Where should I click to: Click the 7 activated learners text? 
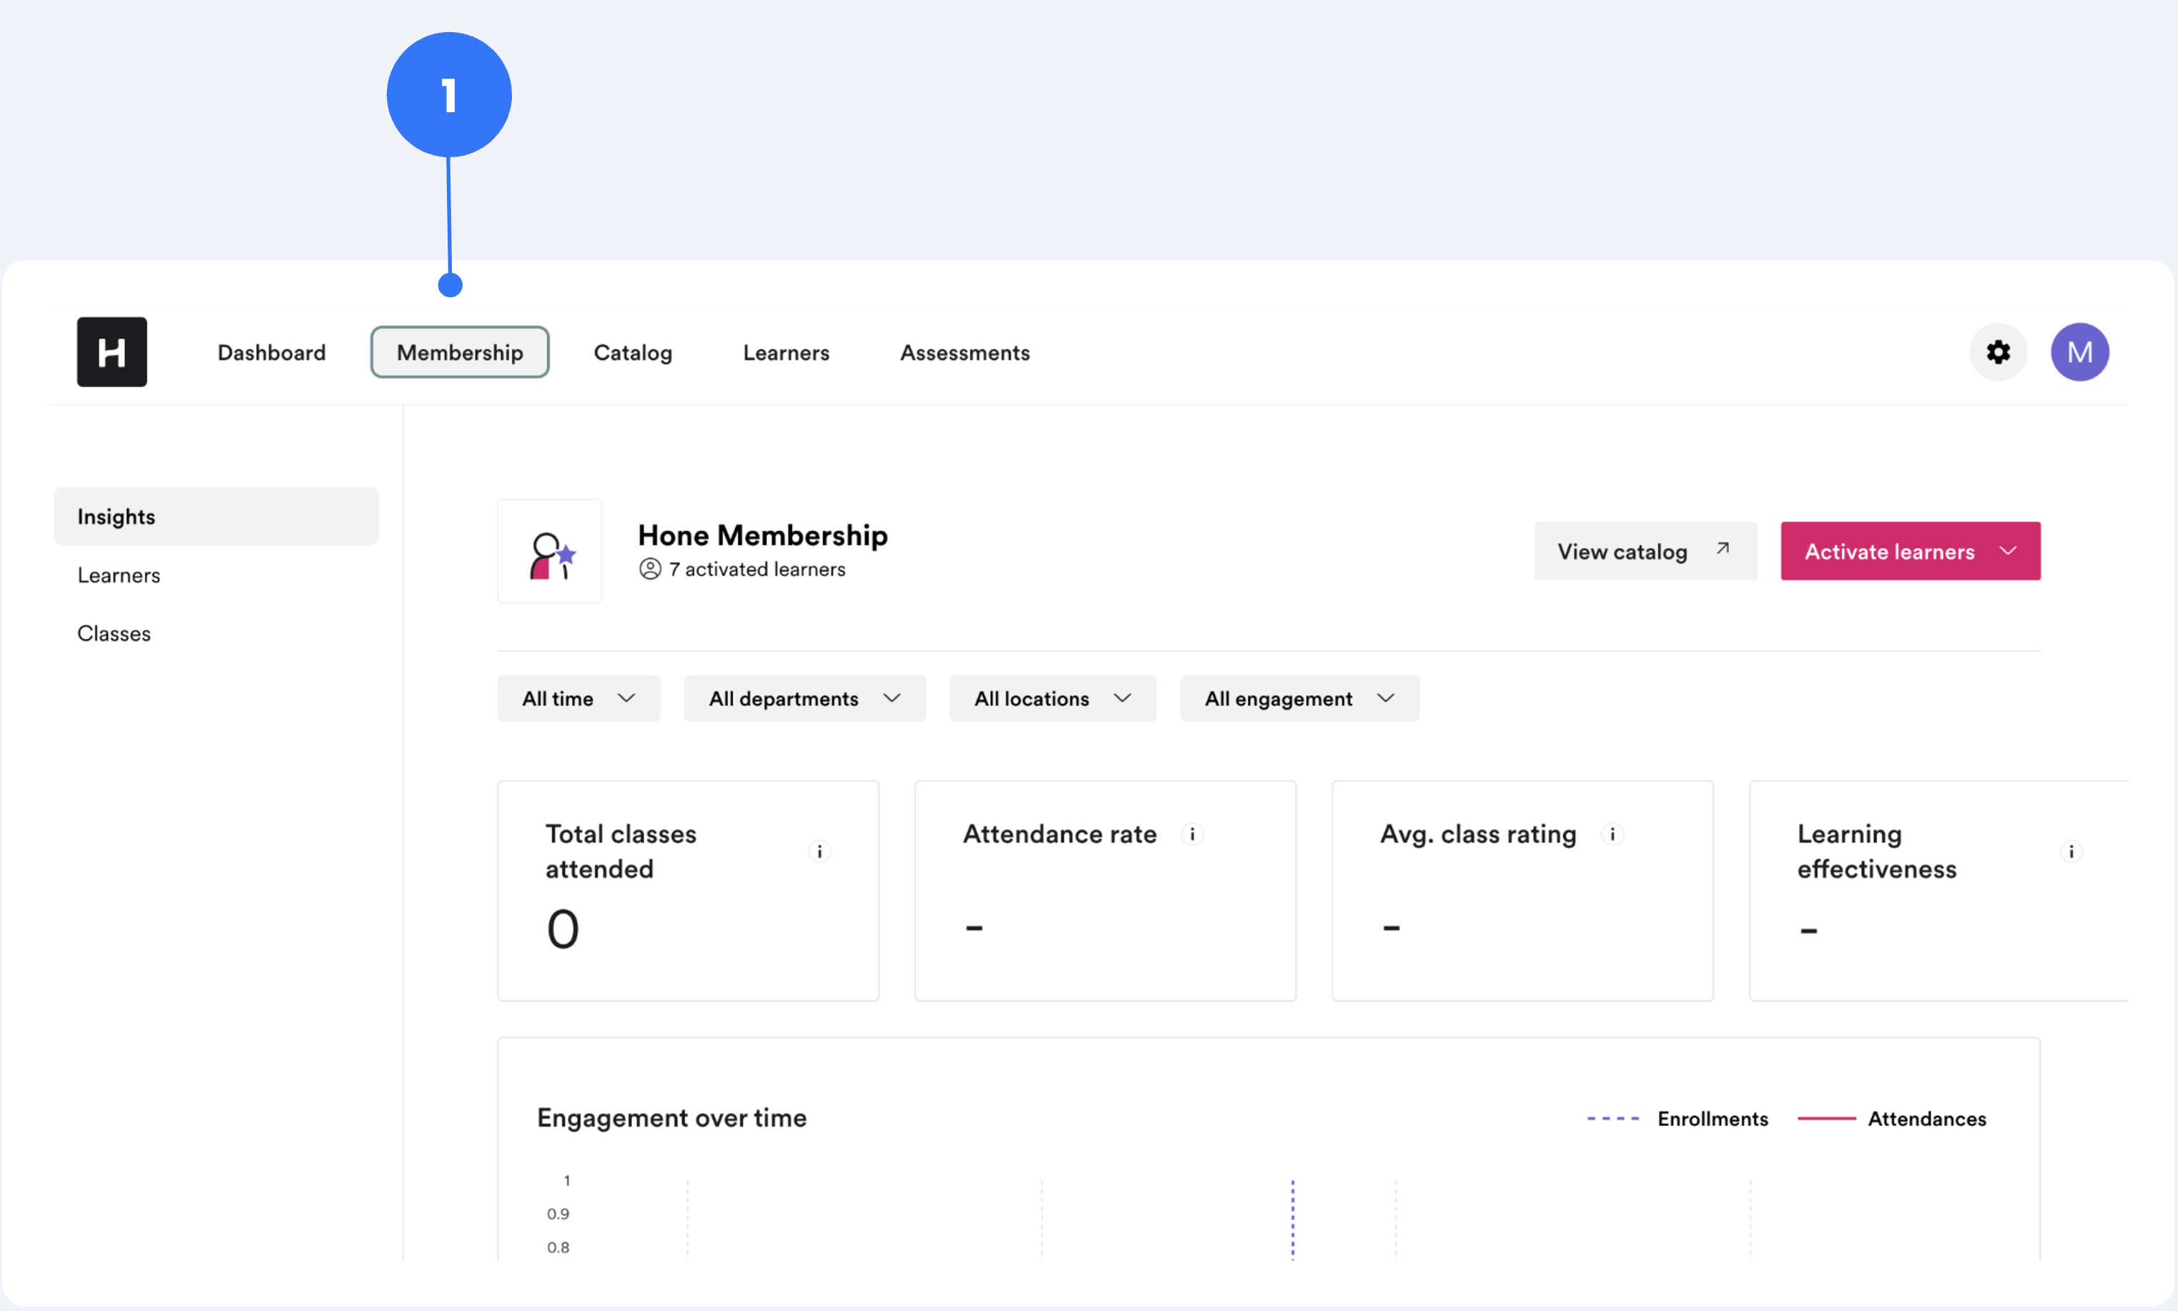coord(757,569)
